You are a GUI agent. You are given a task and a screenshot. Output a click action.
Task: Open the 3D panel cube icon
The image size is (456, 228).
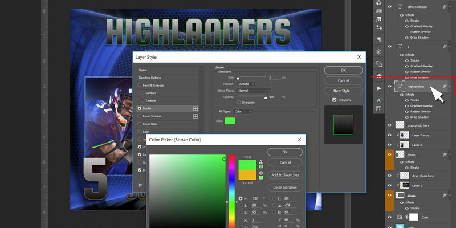click(x=380, y=52)
